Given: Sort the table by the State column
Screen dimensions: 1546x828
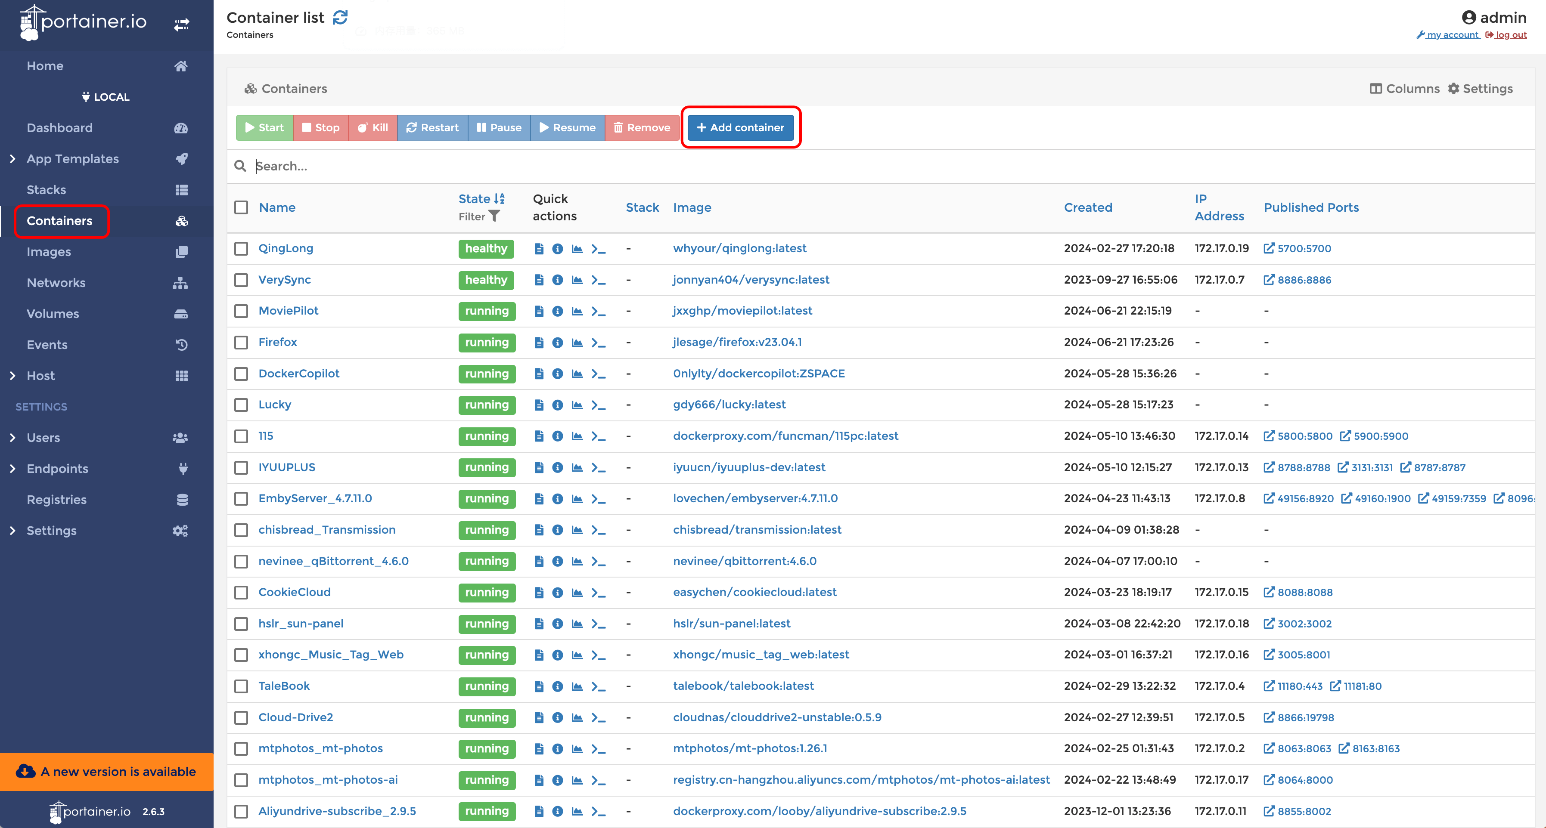Looking at the screenshot, I should (x=481, y=199).
